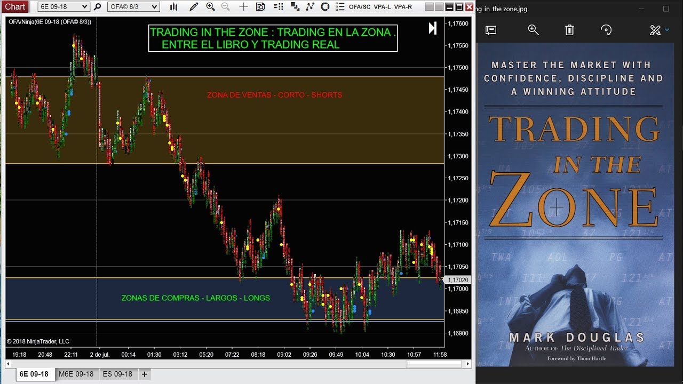Open the chart properties list icon
683x384 pixels.
pyautogui.click(x=340, y=7)
